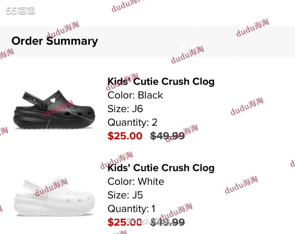Open second Kids' Cutie Crush Clog title

(x=161, y=168)
